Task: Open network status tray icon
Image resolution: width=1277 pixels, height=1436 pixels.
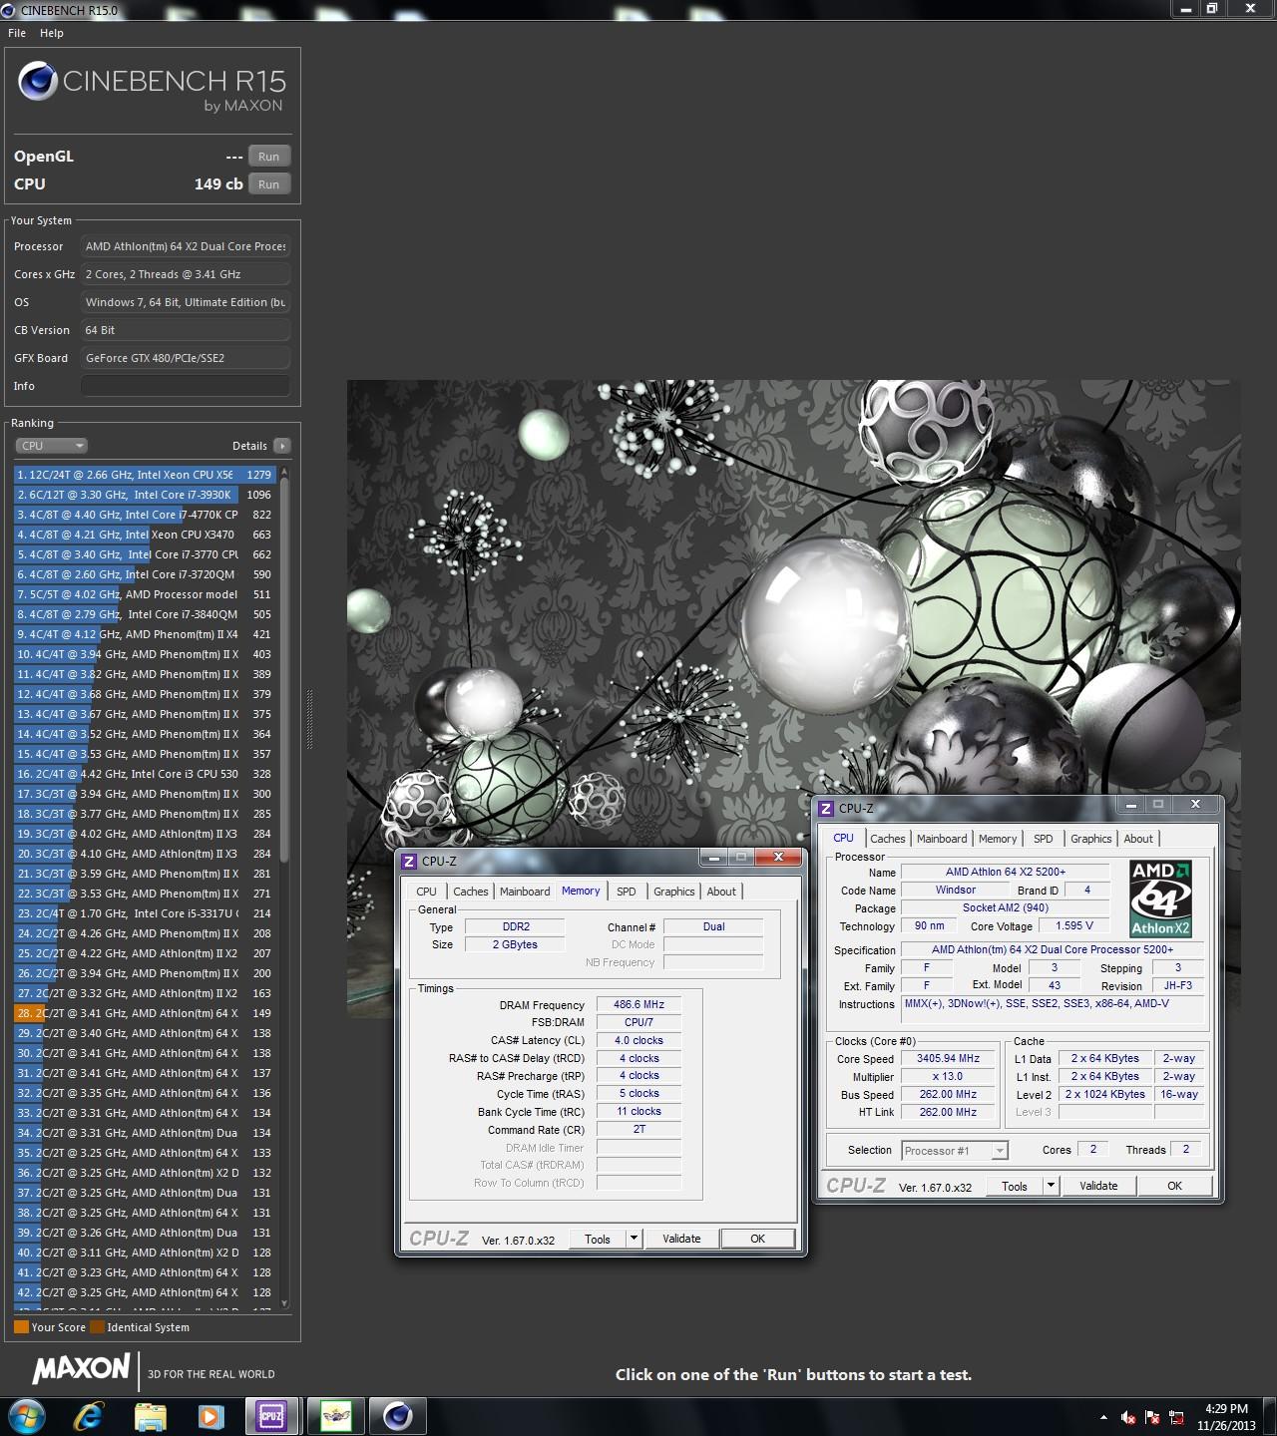Action: pos(1177,1417)
